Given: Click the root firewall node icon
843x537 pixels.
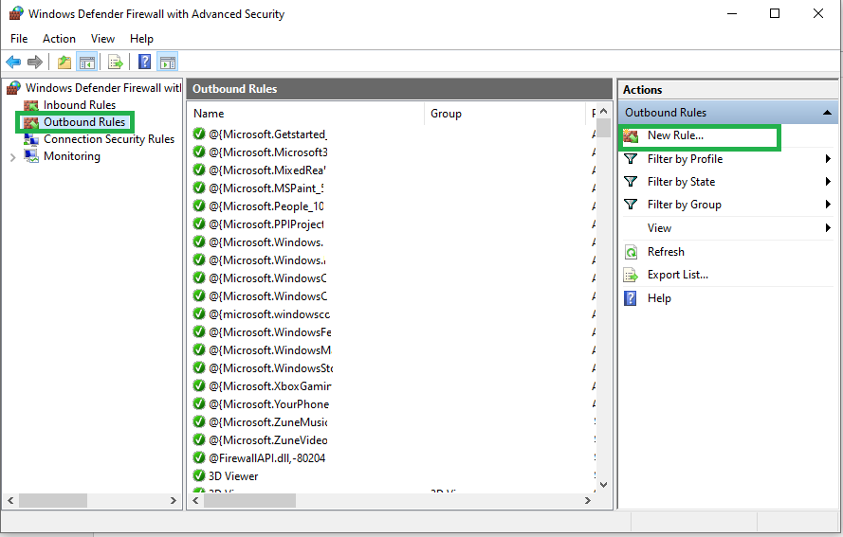Looking at the screenshot, I should (x=14, y=87).
